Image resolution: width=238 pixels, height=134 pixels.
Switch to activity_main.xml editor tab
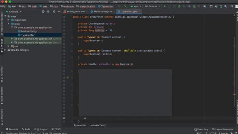click(x=75, y=12)
